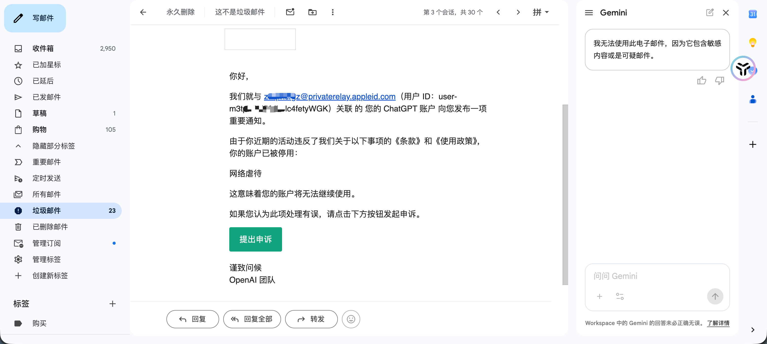This screenshot has height=344, width=767.
Task: Open Google Keep lightbulb icon
Action: click(x=752, y=43)
